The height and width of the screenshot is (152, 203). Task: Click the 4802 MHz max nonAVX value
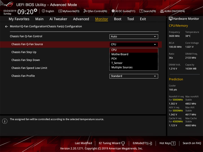(x=191, y=104)
